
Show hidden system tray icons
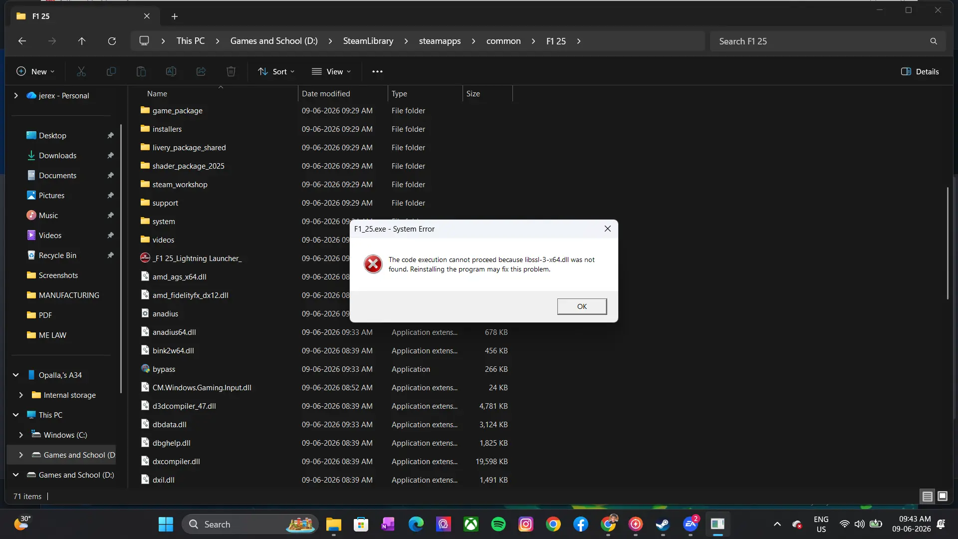(777, 524)
